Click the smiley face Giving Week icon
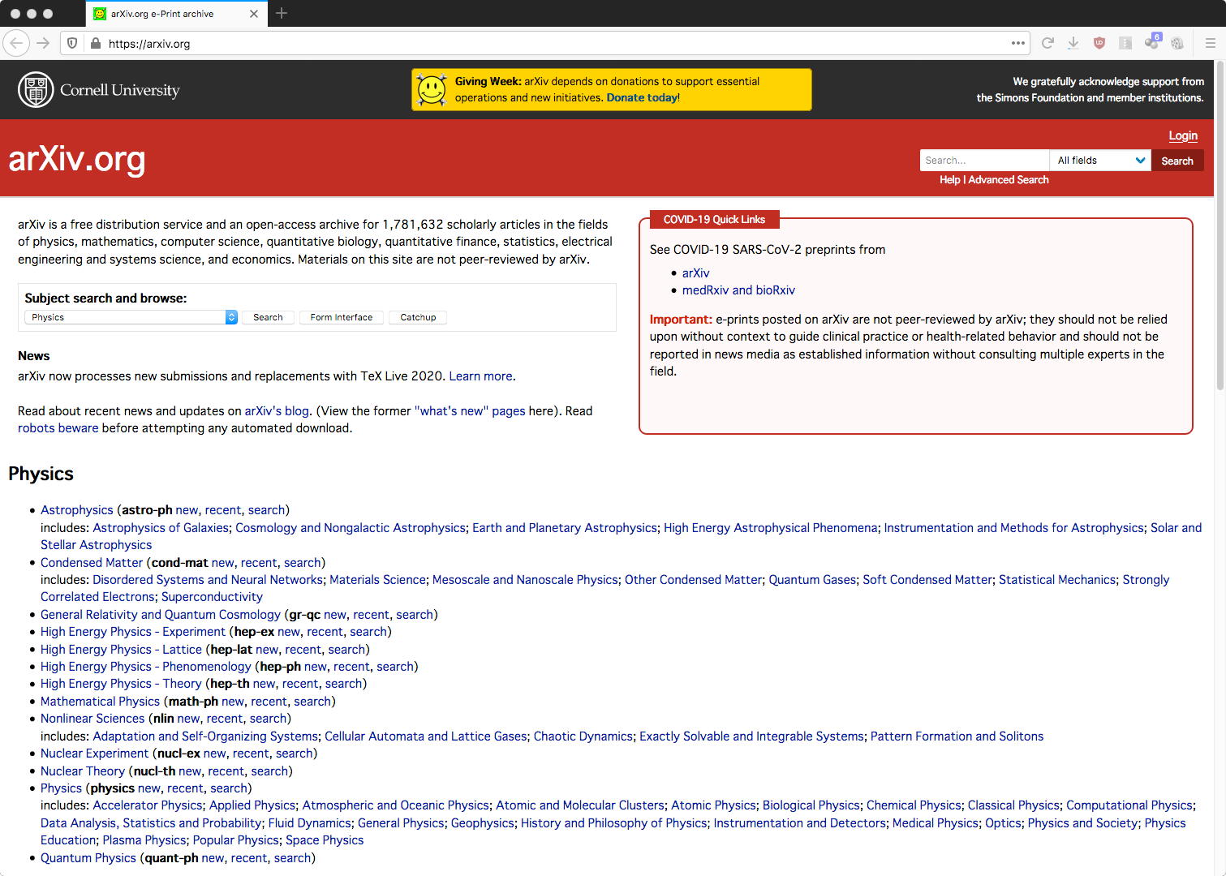1226x876 pixels. pyautogui.click(x=432, y=89)
